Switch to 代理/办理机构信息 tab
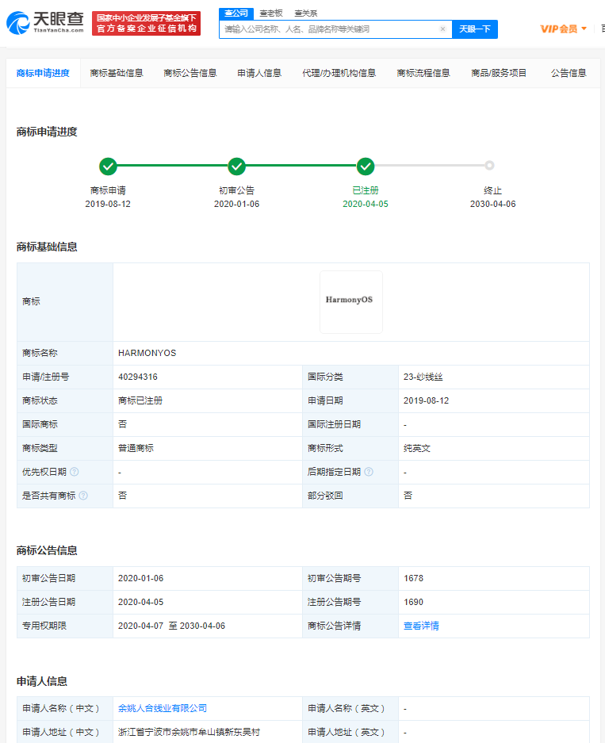Screen dimensions: 605x743 coord(339,73)
